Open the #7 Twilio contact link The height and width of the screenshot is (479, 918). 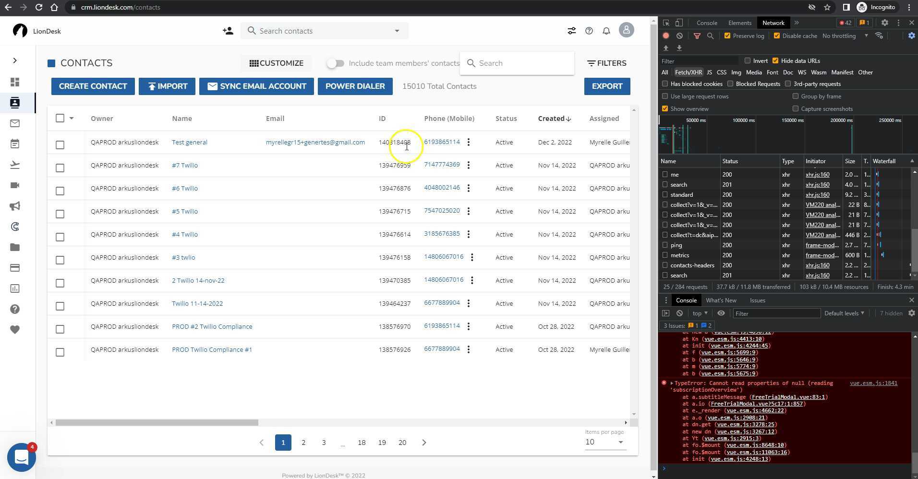[x=184, y=165]
